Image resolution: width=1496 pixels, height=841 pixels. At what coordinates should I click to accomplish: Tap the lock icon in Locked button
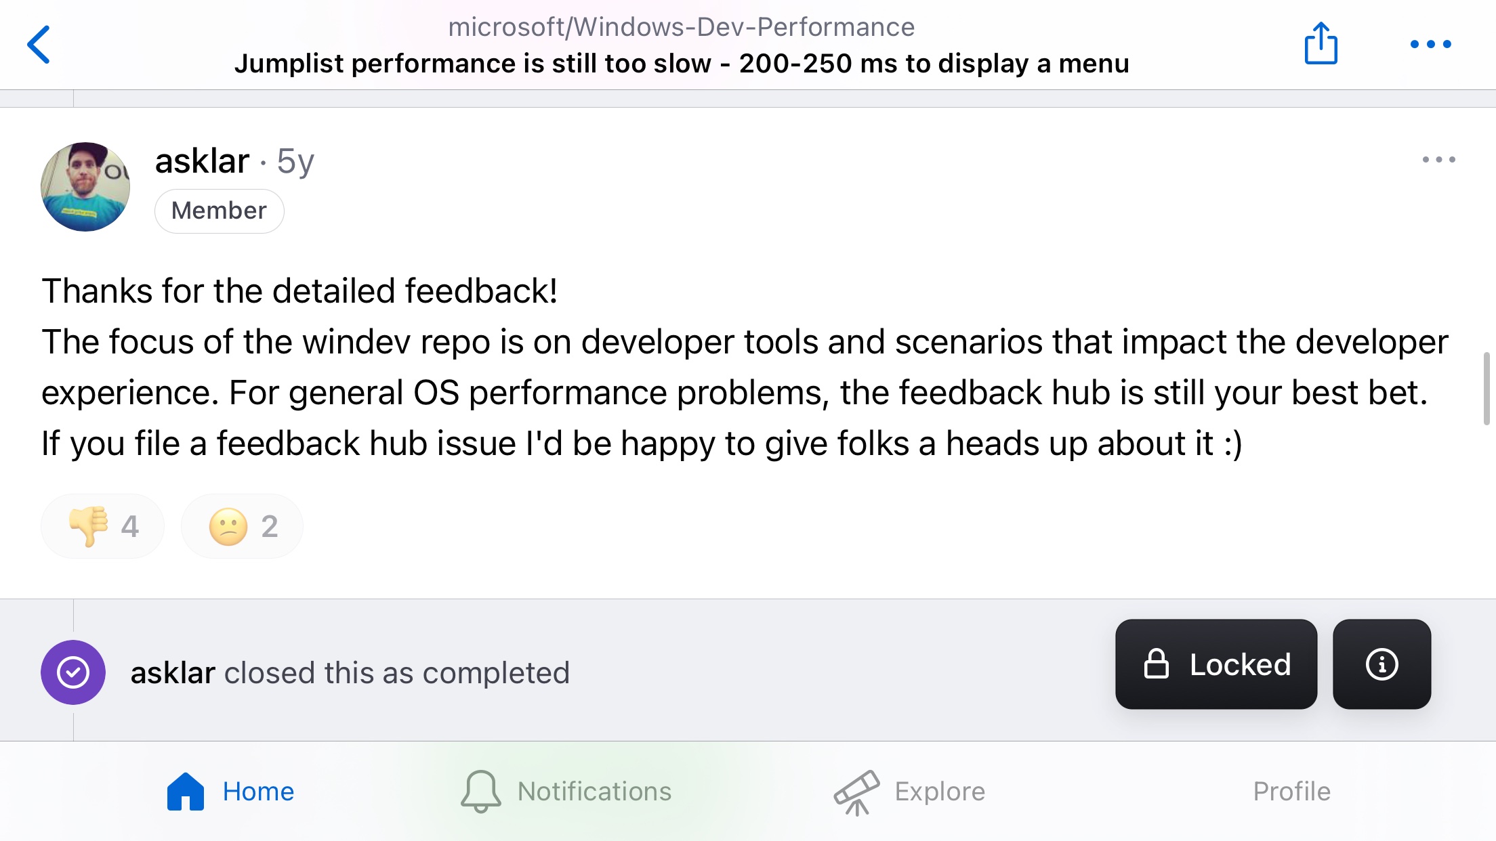(1156, 664)
